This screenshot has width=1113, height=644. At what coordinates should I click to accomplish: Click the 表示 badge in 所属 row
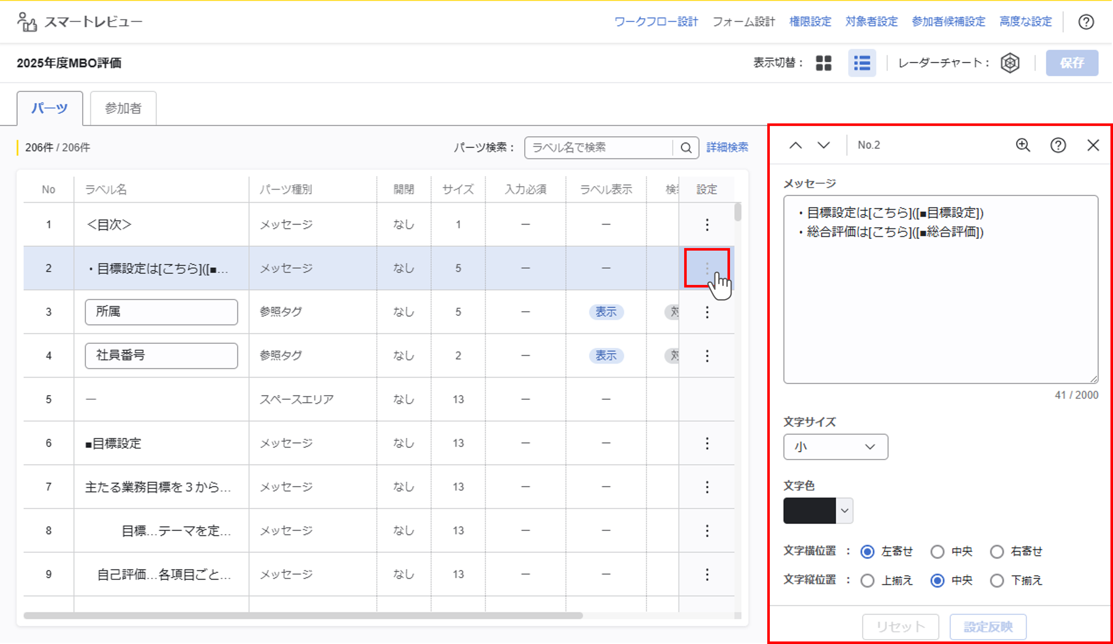606,312
